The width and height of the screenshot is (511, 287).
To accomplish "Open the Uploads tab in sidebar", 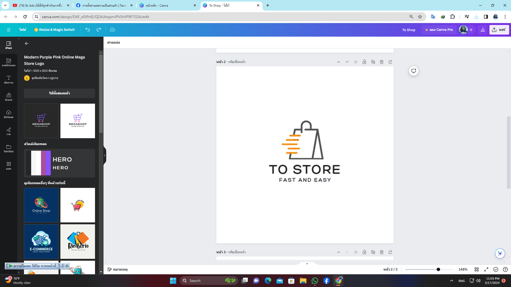I will click(9, 114).
